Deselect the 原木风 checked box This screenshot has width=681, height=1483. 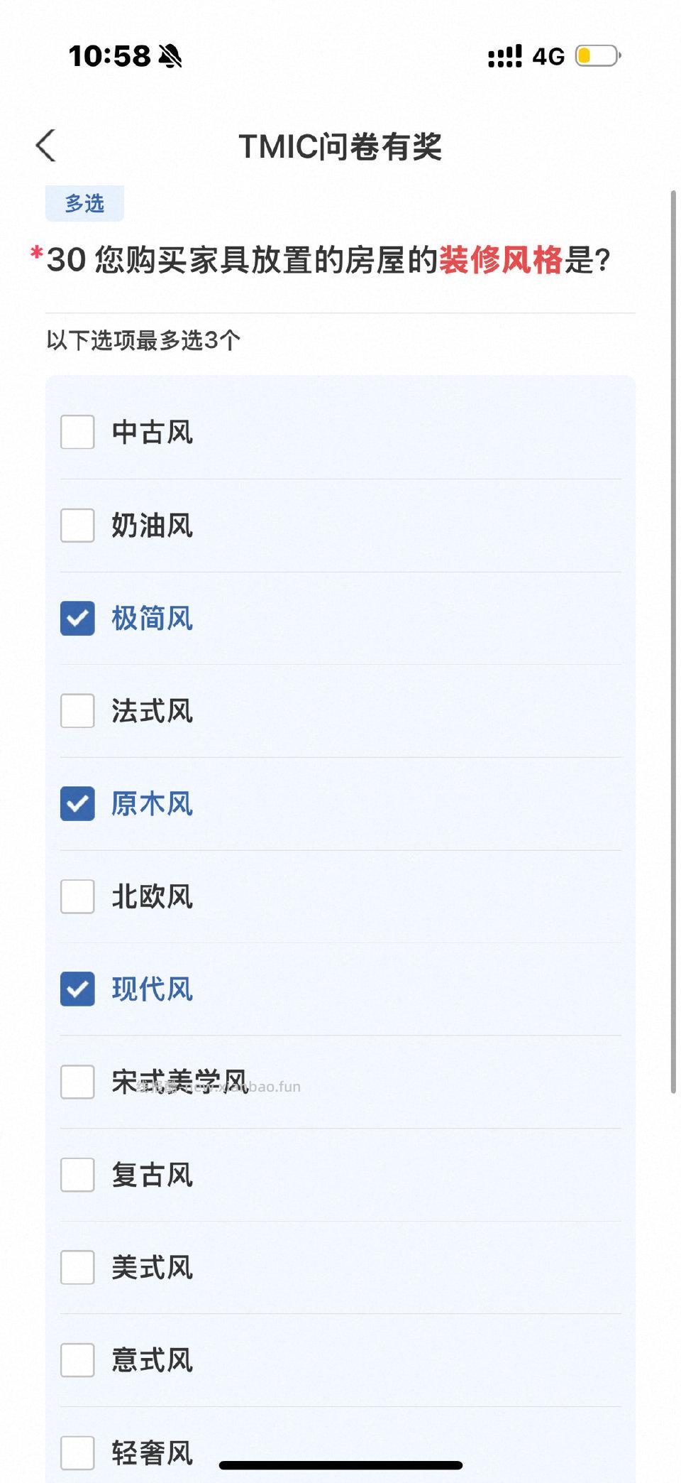[77, 804]
